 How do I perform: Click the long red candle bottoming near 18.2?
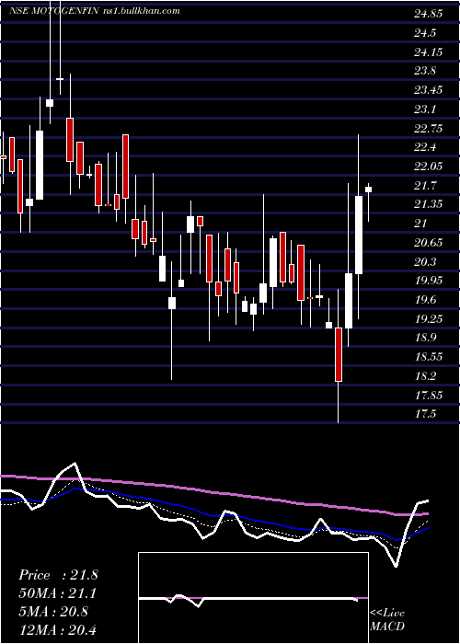click(x=339, y=354)
